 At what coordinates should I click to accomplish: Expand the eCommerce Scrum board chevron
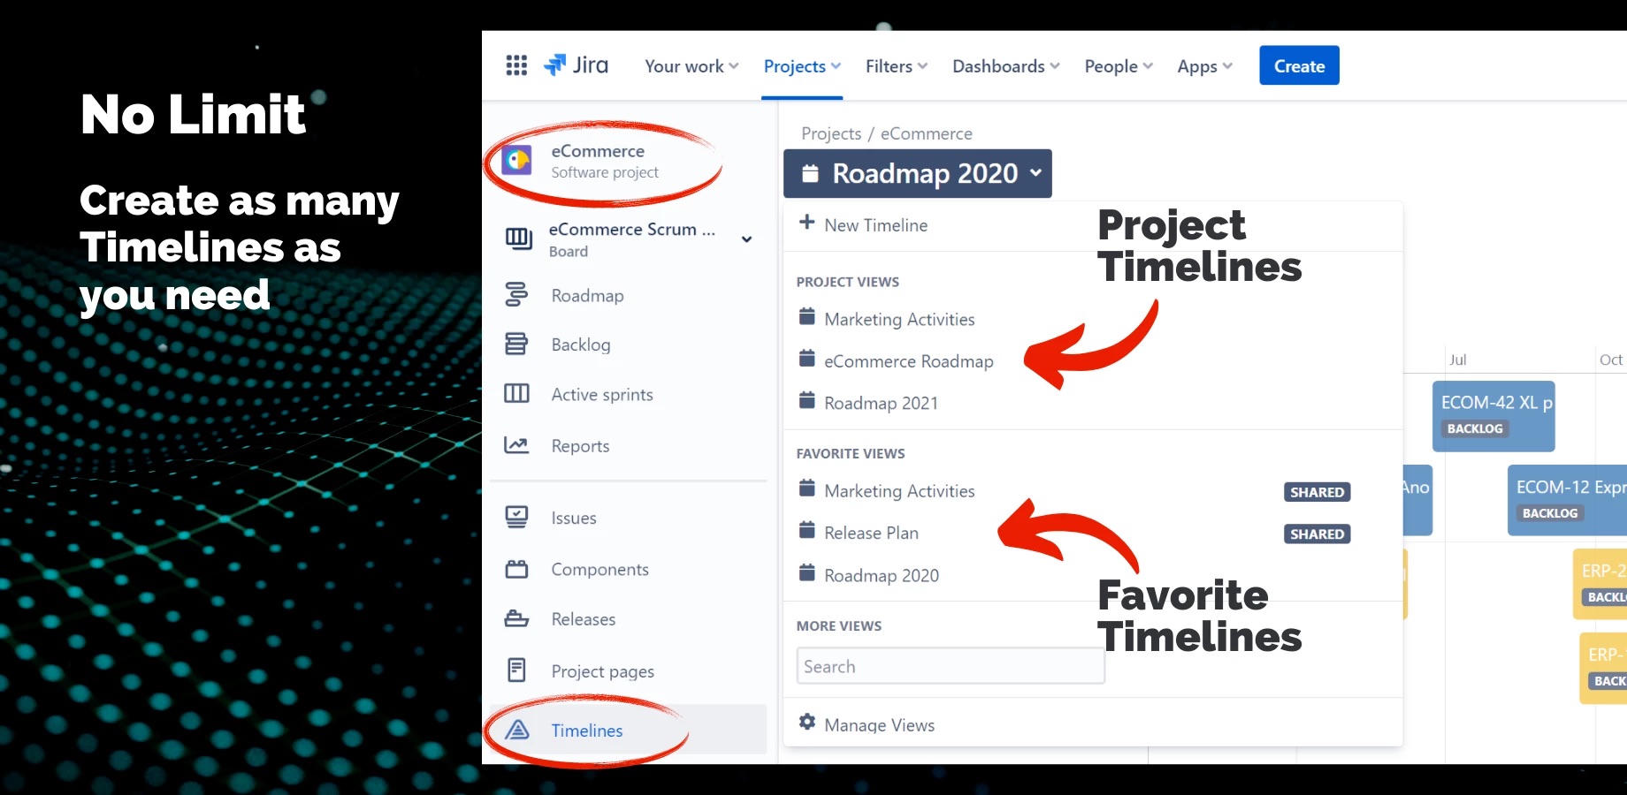click(747, 239)
